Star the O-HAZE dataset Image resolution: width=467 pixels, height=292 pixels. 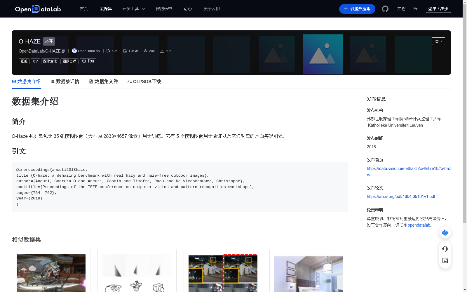(x=438, y=41)
